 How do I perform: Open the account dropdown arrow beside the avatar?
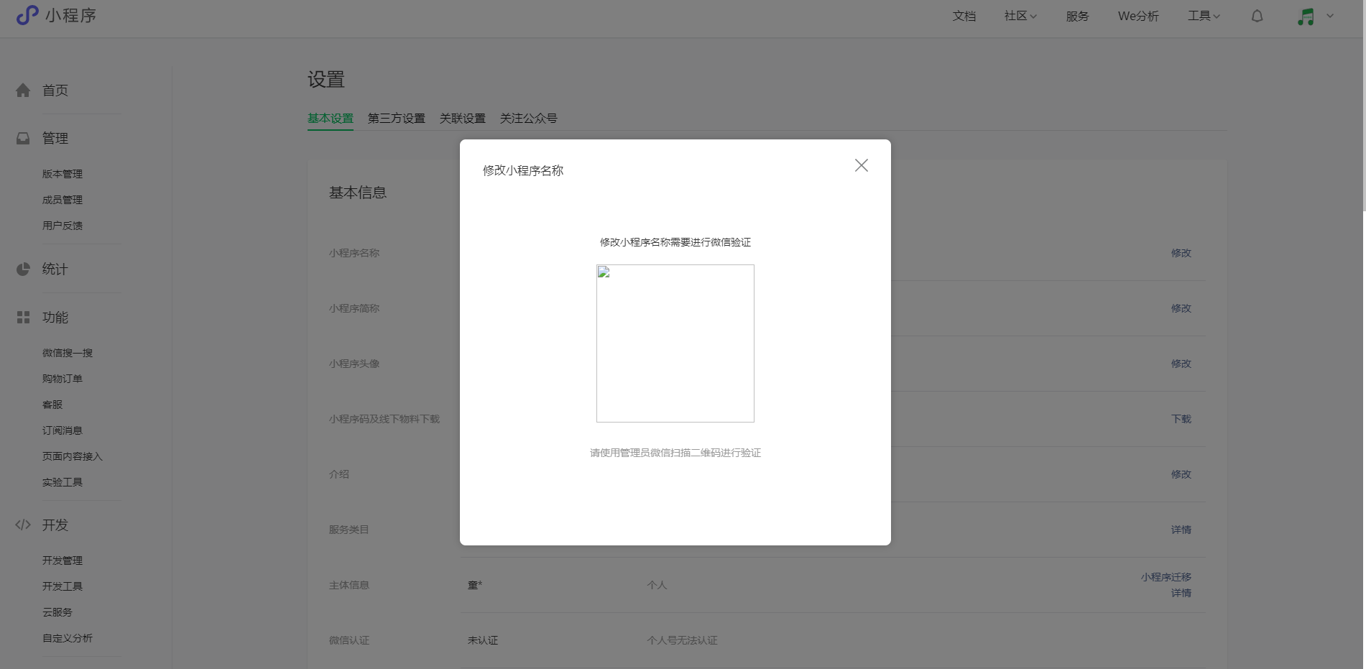click(x=1330, y=16)
